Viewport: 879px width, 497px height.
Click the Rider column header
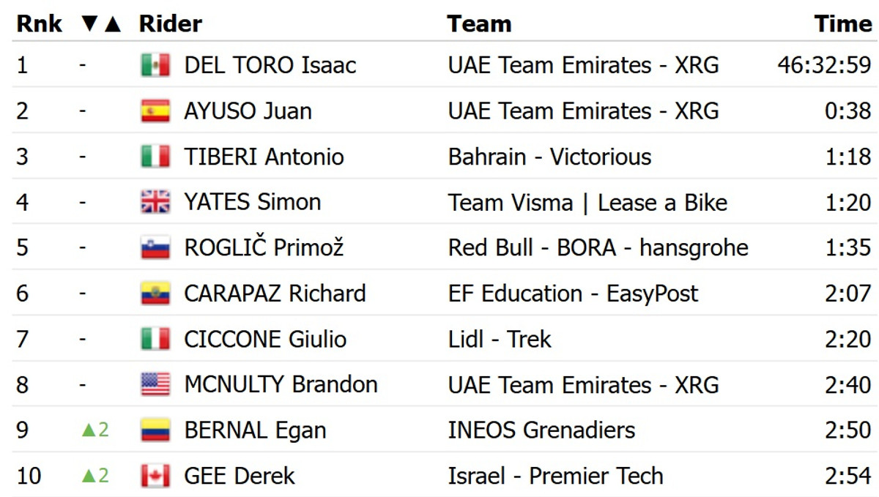click(170, 24)
